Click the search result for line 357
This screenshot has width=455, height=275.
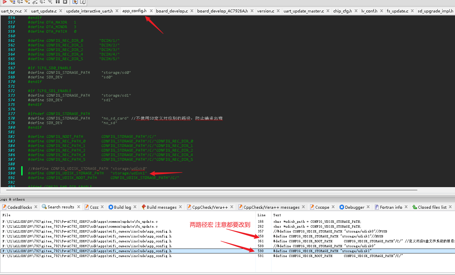(227, 231)
